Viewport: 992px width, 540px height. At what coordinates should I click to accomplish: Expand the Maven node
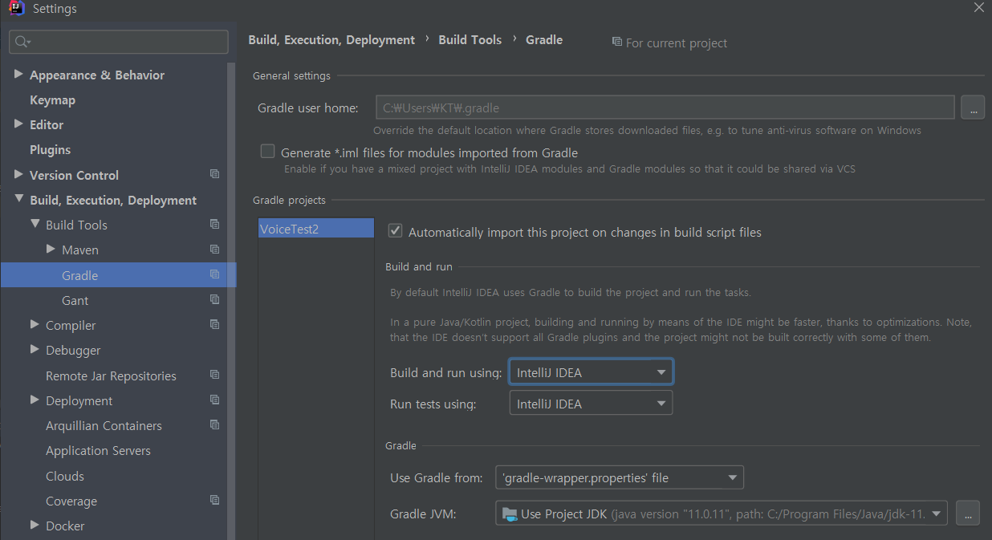tap(51, 250)
